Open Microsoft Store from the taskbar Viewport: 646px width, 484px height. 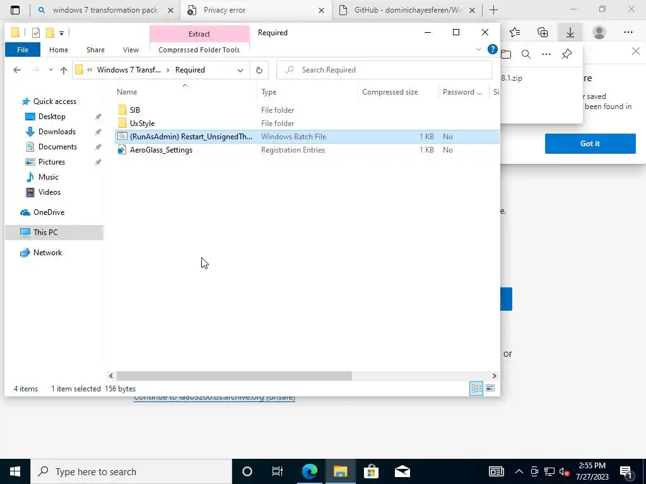coord(371,471)
